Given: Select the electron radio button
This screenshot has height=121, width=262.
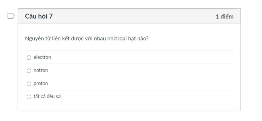Looking at the screenshot, I should pyautogui.click(x=29, y=58).
